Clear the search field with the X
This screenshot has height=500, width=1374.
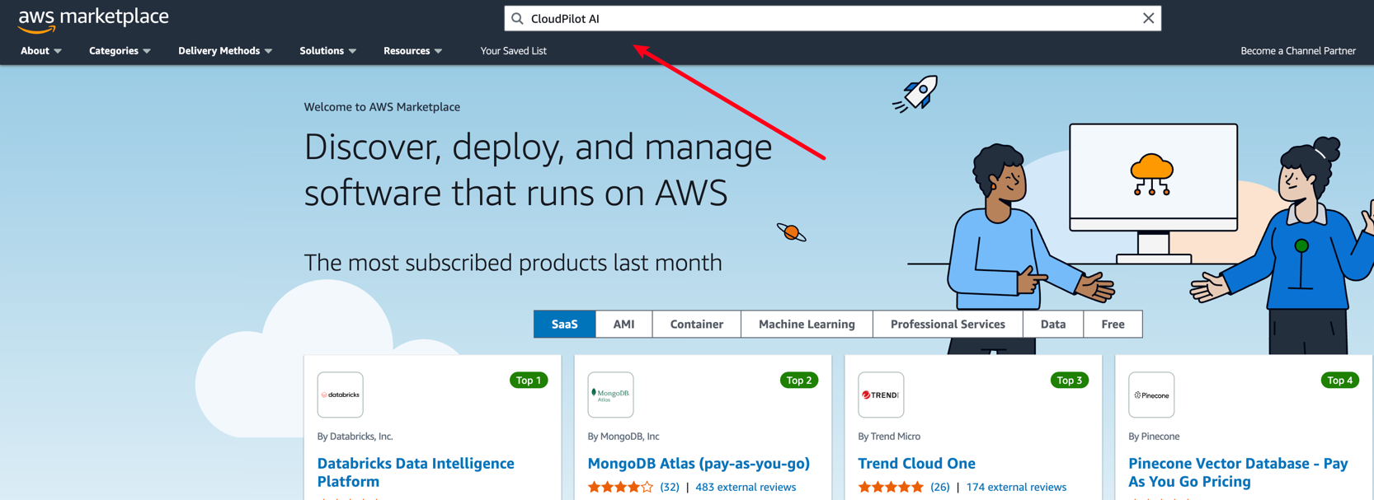pos(1148,18)
